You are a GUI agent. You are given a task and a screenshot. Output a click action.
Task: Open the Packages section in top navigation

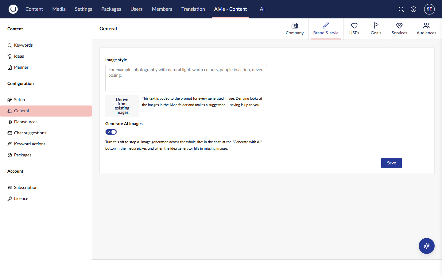111,9
